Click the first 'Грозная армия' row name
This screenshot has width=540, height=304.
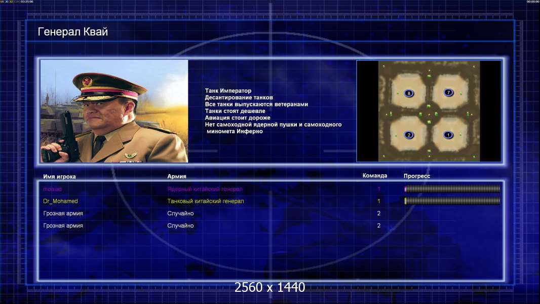click(x=63, y=213)
